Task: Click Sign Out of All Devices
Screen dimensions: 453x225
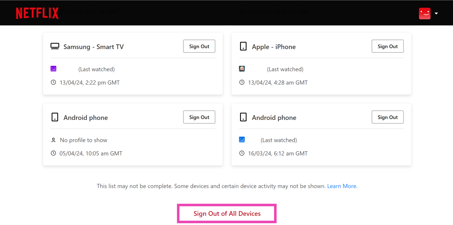Action: click(227, 213)
